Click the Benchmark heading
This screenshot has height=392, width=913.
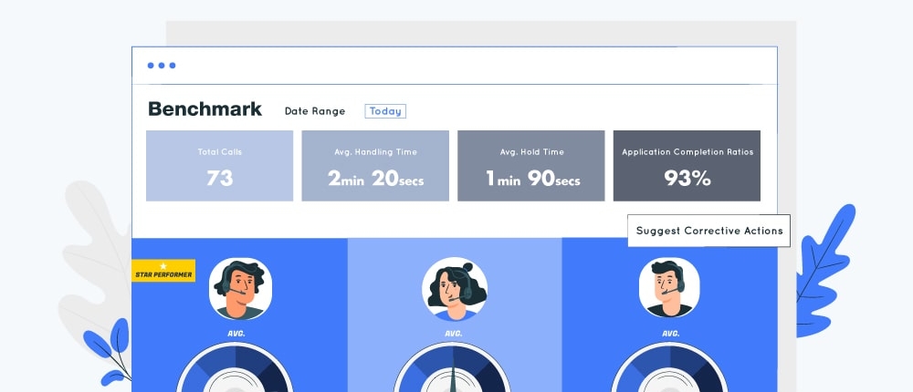(x=205, y=109)
